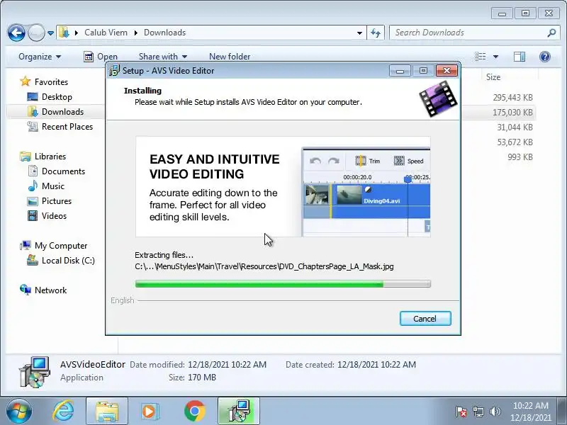Viewport: 567px width, 425px height.
Task: Open the Share with menu
Action: point(163,57)
